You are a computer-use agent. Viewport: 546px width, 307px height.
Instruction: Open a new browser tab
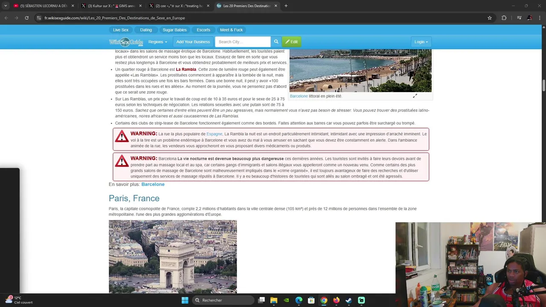286,6
